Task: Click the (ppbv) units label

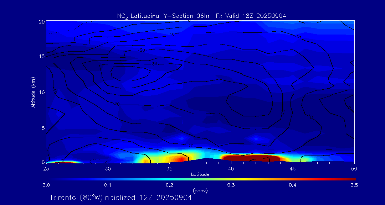Action: click(200, 191)
